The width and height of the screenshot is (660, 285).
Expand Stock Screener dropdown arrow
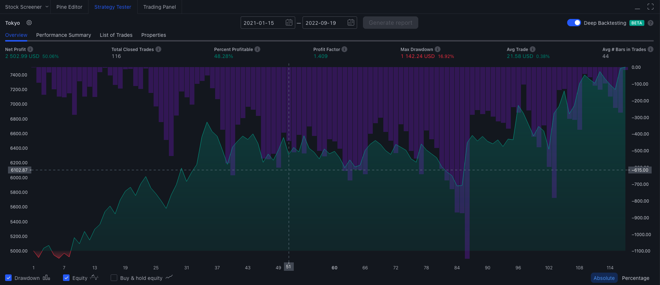(x=47, y=7)
